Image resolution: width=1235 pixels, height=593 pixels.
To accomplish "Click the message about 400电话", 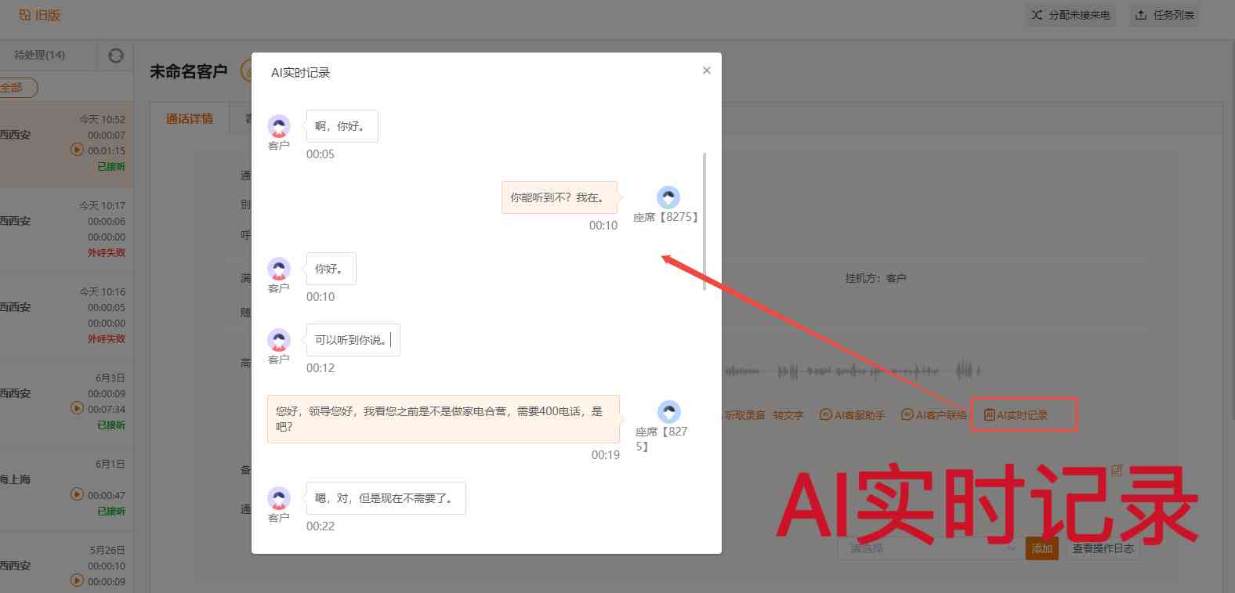I will point(444,419).
